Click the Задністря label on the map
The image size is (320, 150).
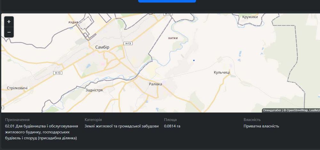(94, 90)
